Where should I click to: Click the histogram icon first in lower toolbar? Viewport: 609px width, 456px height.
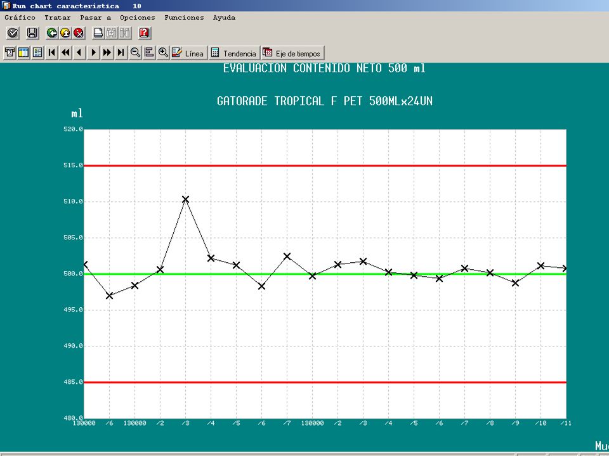pos(10,53)
